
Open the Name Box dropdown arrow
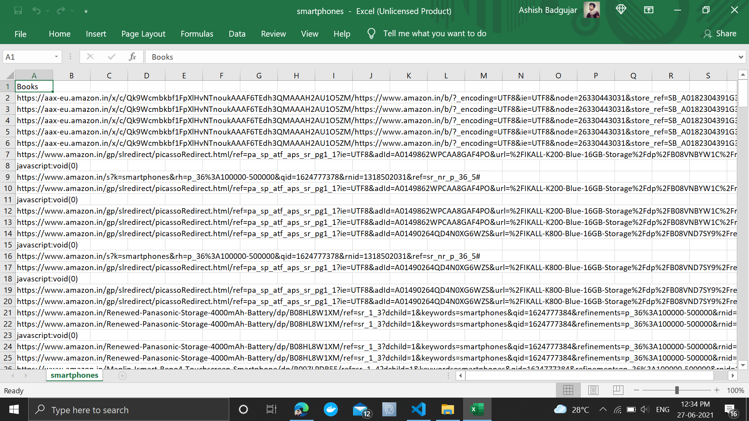pyautogui.click(x=56, y=57)
